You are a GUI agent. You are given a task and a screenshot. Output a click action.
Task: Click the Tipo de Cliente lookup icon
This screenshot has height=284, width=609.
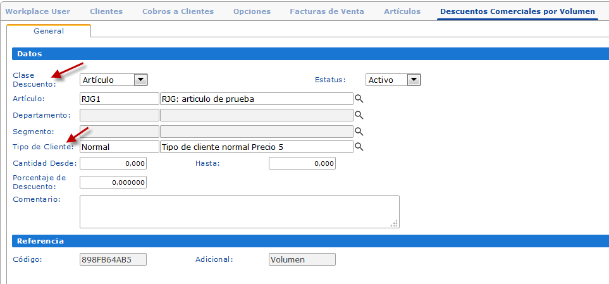[359, 147]
